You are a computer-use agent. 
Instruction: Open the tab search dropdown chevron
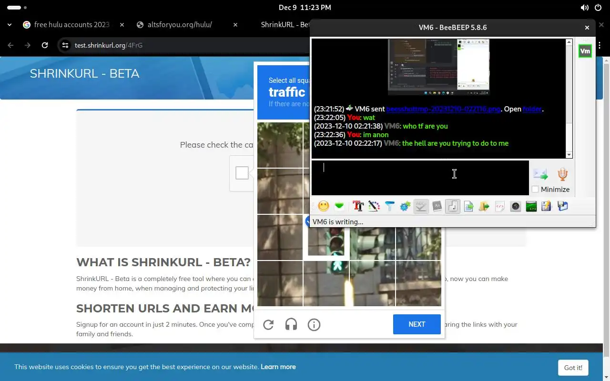10,25
